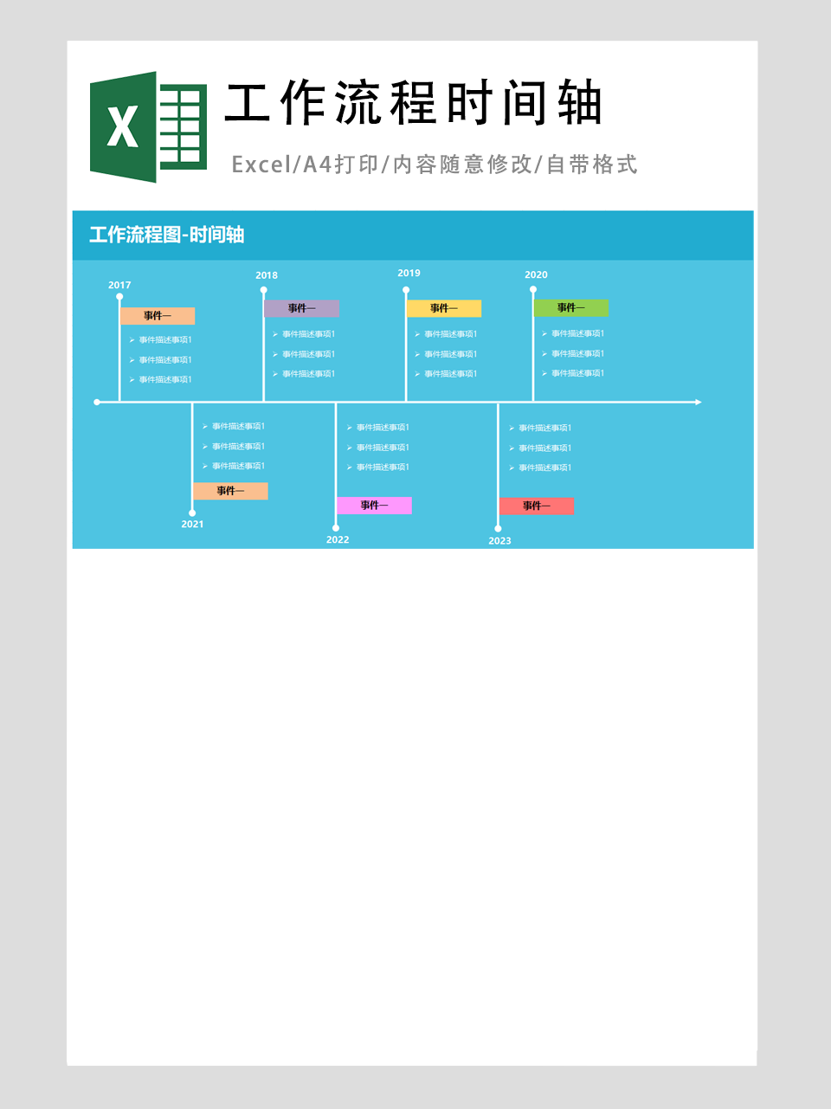Click the arrowhead at the timeline's end
The width and height of the screenshot is (831, 1109).
pos(699,402)
